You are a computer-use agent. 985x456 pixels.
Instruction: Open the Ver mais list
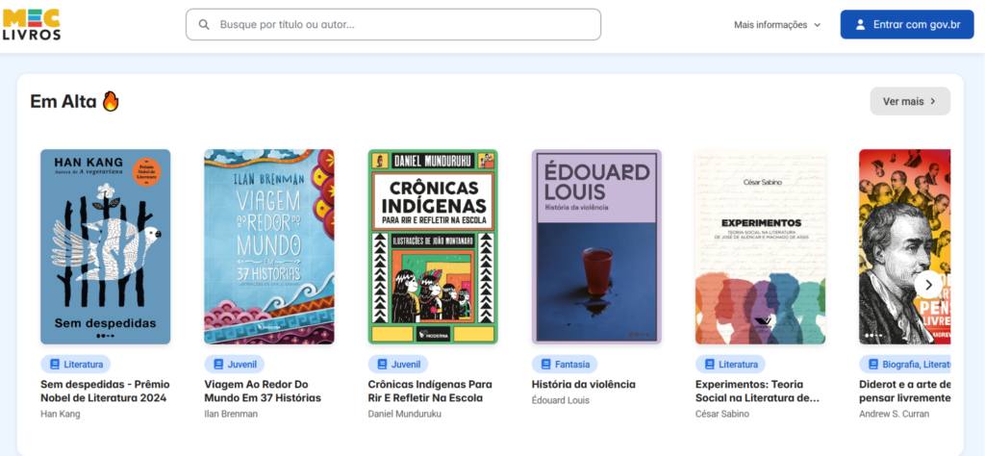pos(909,101)
